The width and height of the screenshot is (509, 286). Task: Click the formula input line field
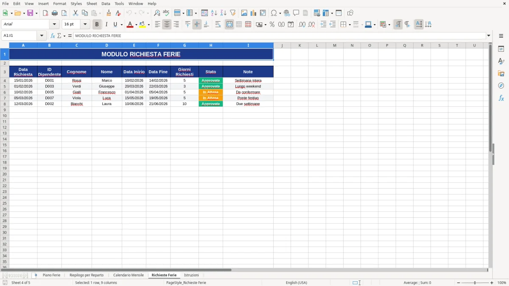[x=280, y=36]
